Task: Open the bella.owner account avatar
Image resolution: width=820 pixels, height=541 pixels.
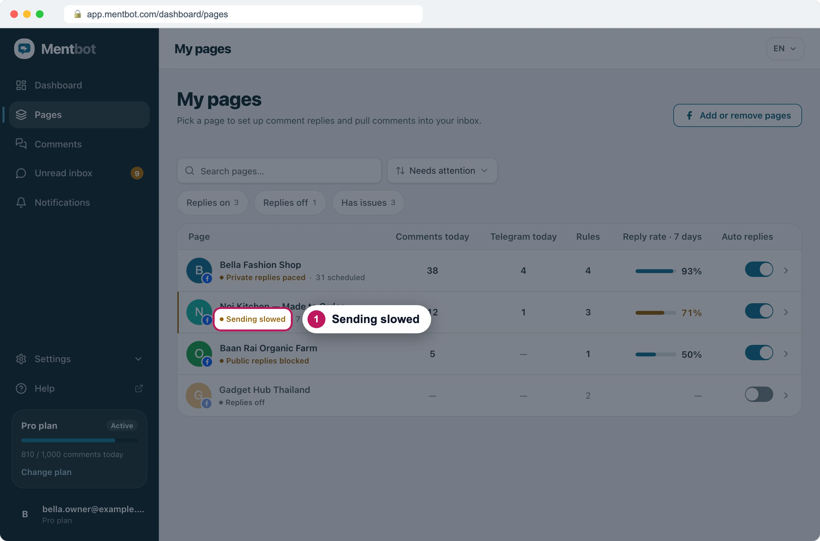Action: click(25, 514)
